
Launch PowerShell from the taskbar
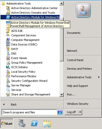click(x=34, y=123)
